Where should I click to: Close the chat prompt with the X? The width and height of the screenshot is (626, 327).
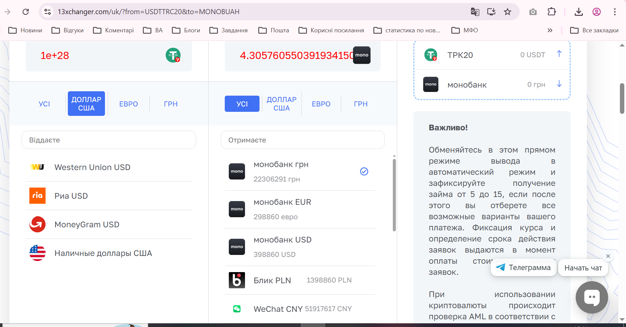tap(608, 256)
